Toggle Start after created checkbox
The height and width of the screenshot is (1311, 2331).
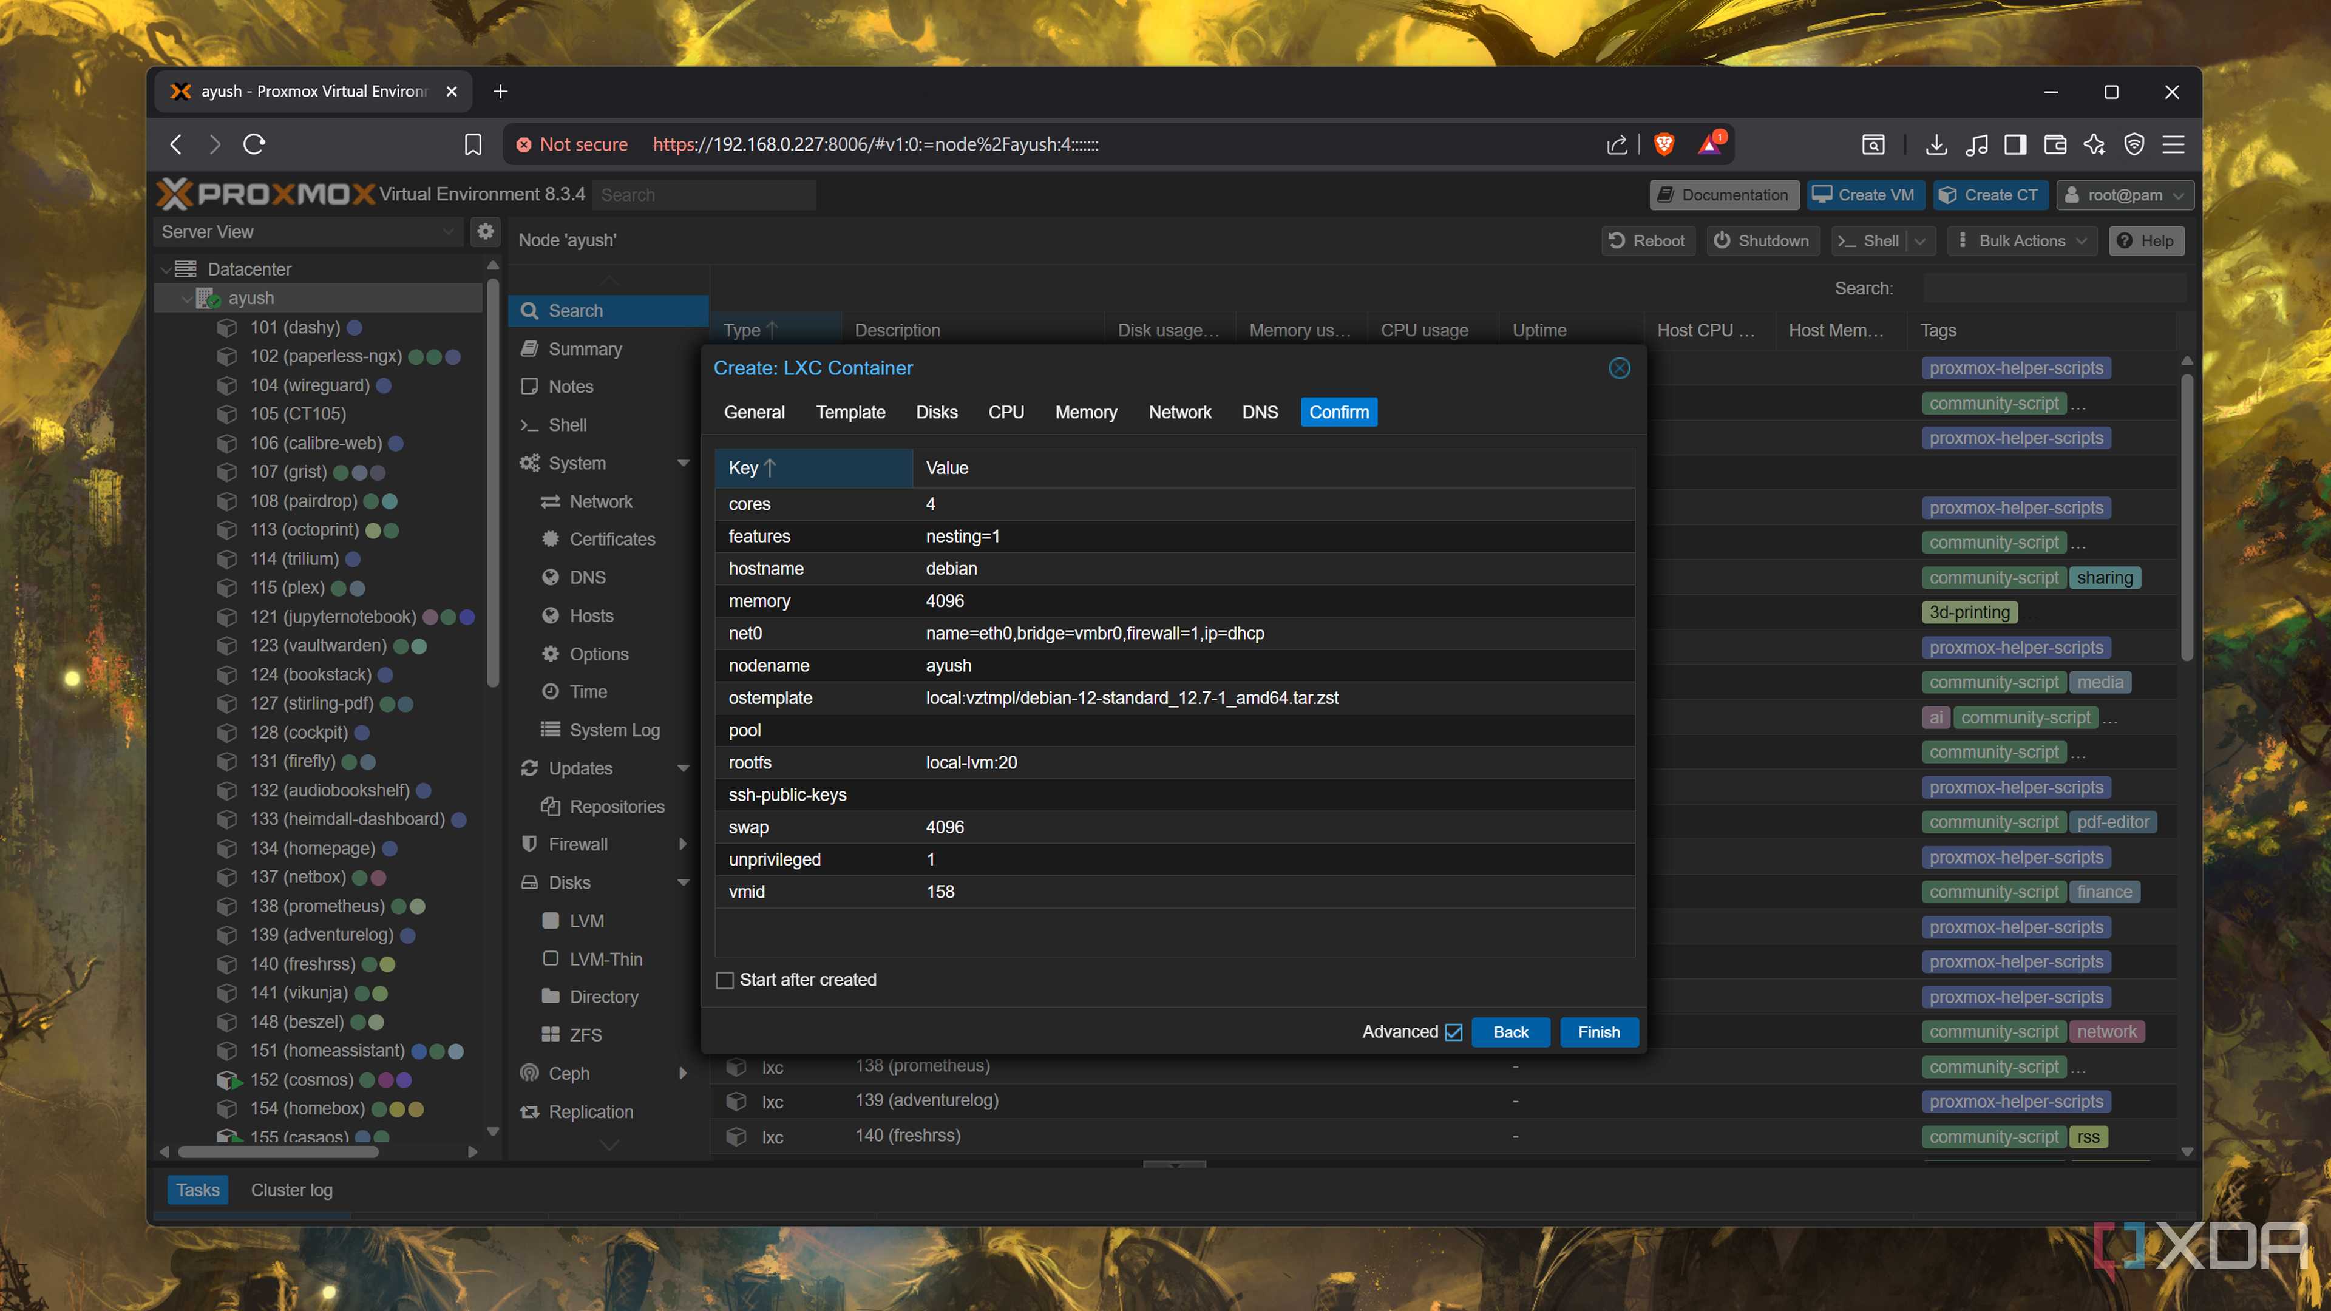725,981
